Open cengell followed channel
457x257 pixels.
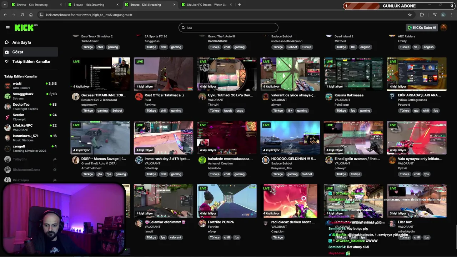click(30, 148)
